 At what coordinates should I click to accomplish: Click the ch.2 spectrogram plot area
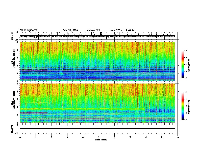point(97,103)
